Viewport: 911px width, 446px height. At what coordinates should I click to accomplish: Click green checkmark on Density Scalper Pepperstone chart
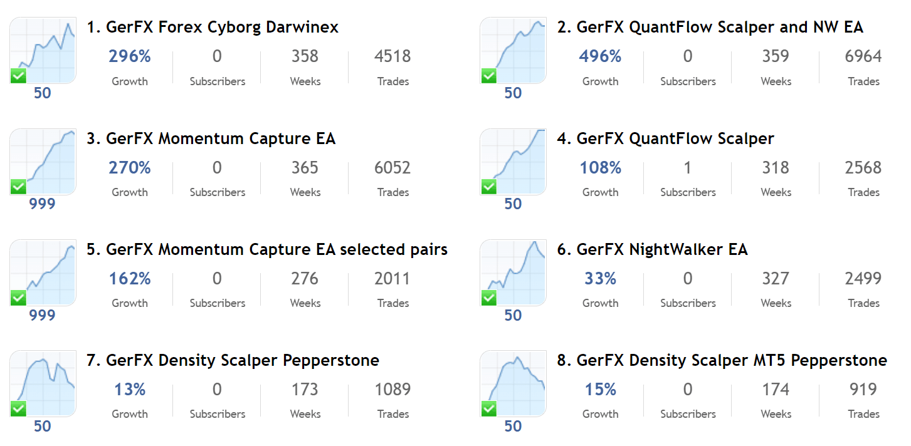coord(19,408)
